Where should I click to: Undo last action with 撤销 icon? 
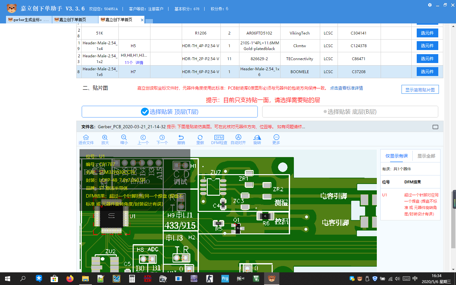click(181, 139)
